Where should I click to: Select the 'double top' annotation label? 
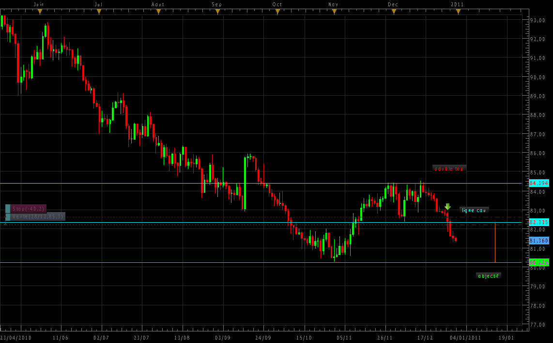tap(449, 169)
